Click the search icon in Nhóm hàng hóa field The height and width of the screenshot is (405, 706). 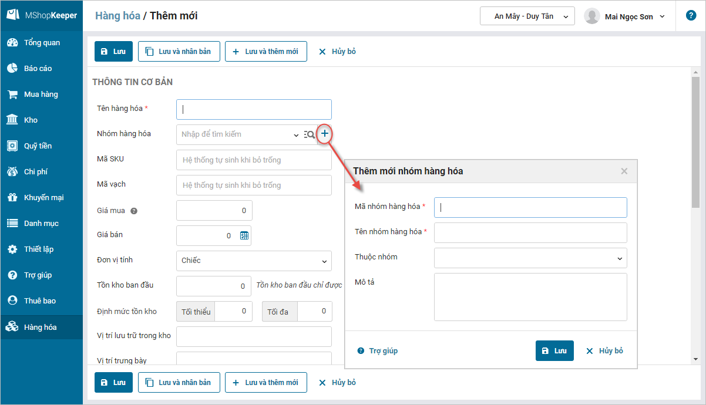pyautogui.click(x=310, y=134)
